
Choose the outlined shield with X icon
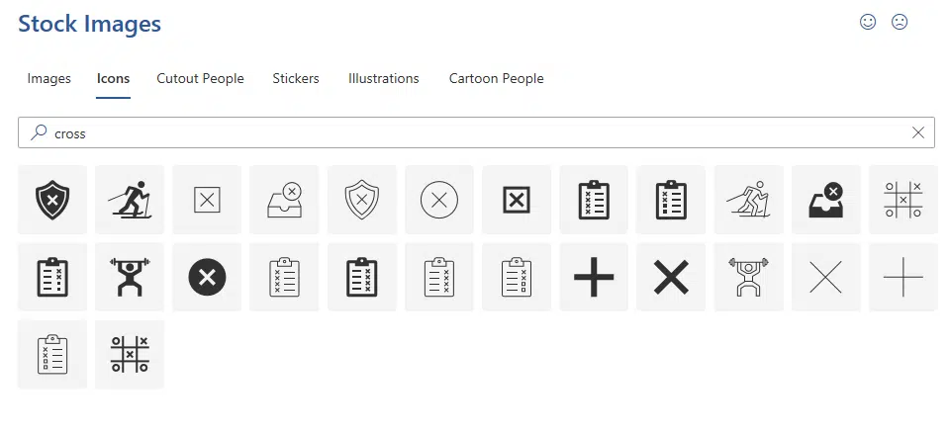point(362,200)
